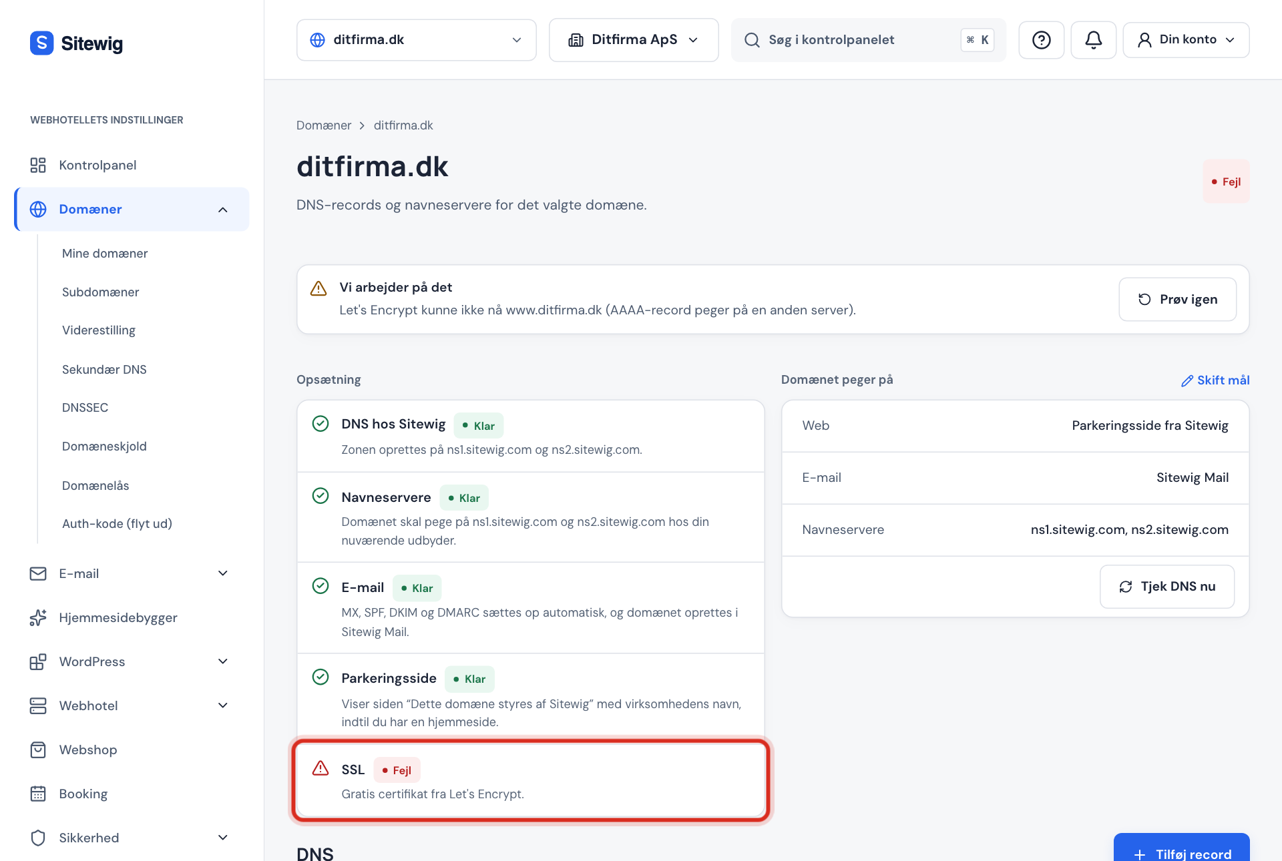Image resolution: width=1282 pixels, height=861 pixels.
Task: Select Domænelås submenu item
Action: click(95, 486)
